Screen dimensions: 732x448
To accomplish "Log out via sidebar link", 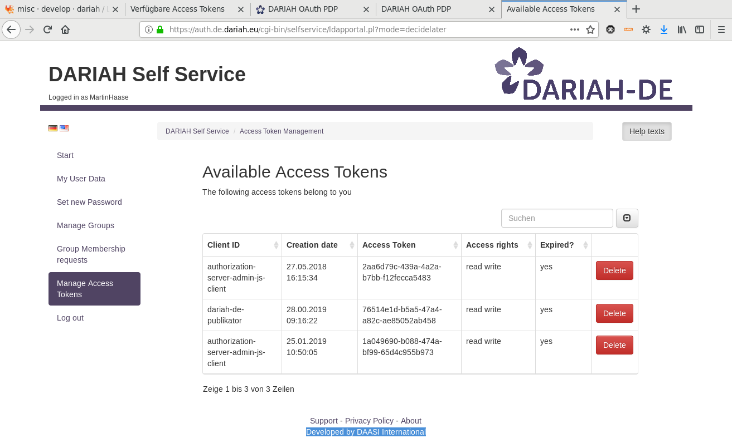I will click(x=94, y=318).
